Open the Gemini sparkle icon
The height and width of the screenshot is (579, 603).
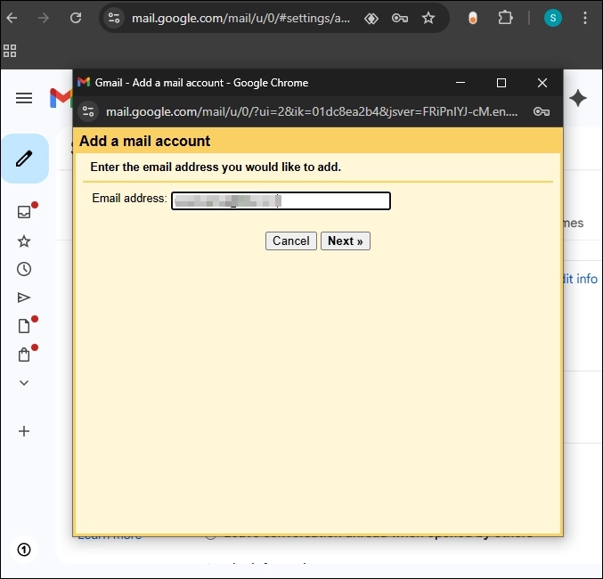click(578, 98)
